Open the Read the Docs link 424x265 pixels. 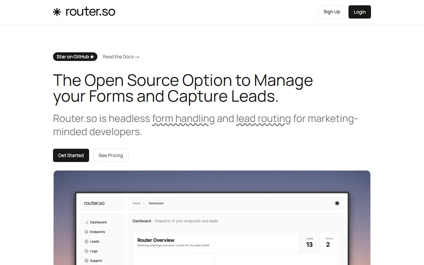(x=121, y=57)
